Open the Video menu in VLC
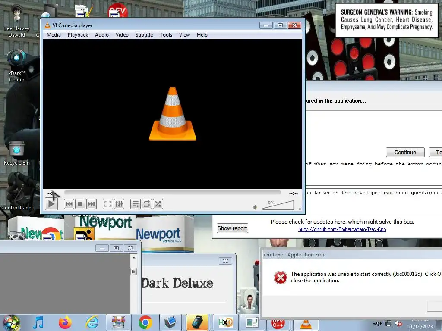Screen dimensions: 442x331 (x=122, y=35)
